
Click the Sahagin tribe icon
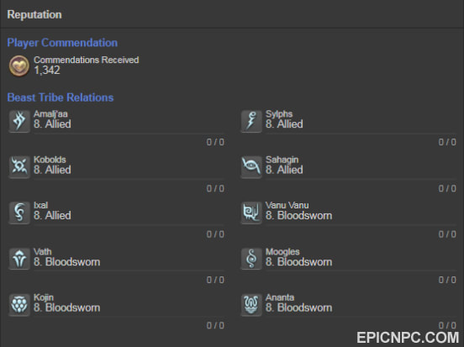(251, 166)
